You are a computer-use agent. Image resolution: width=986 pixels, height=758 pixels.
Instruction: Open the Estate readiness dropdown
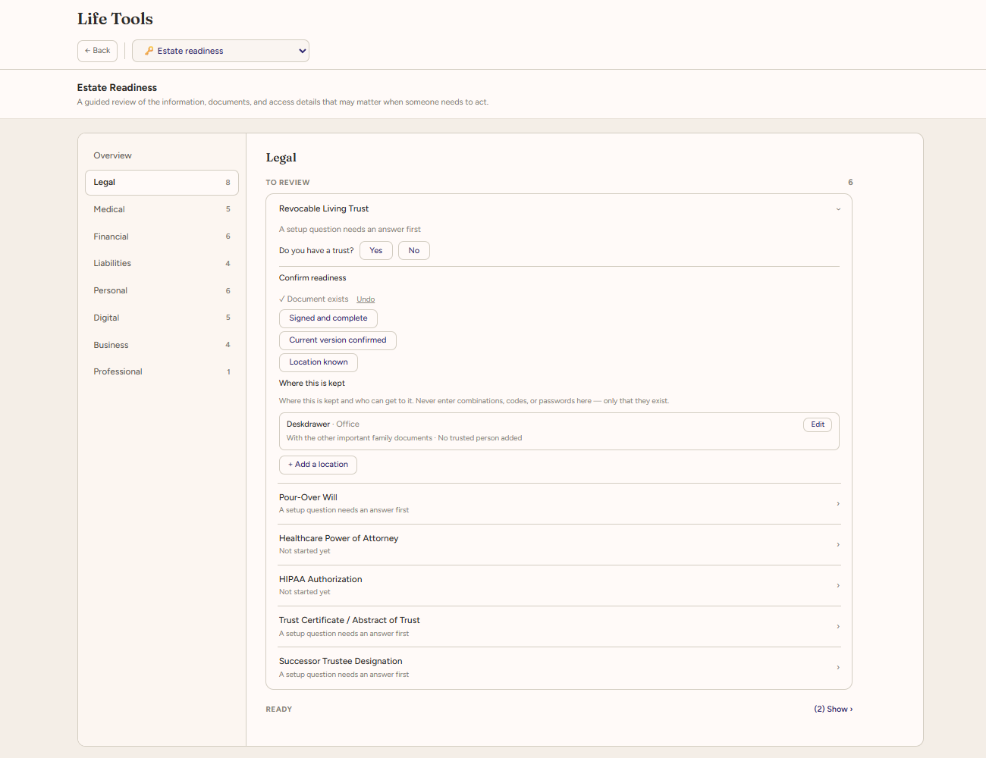point(221,51)
